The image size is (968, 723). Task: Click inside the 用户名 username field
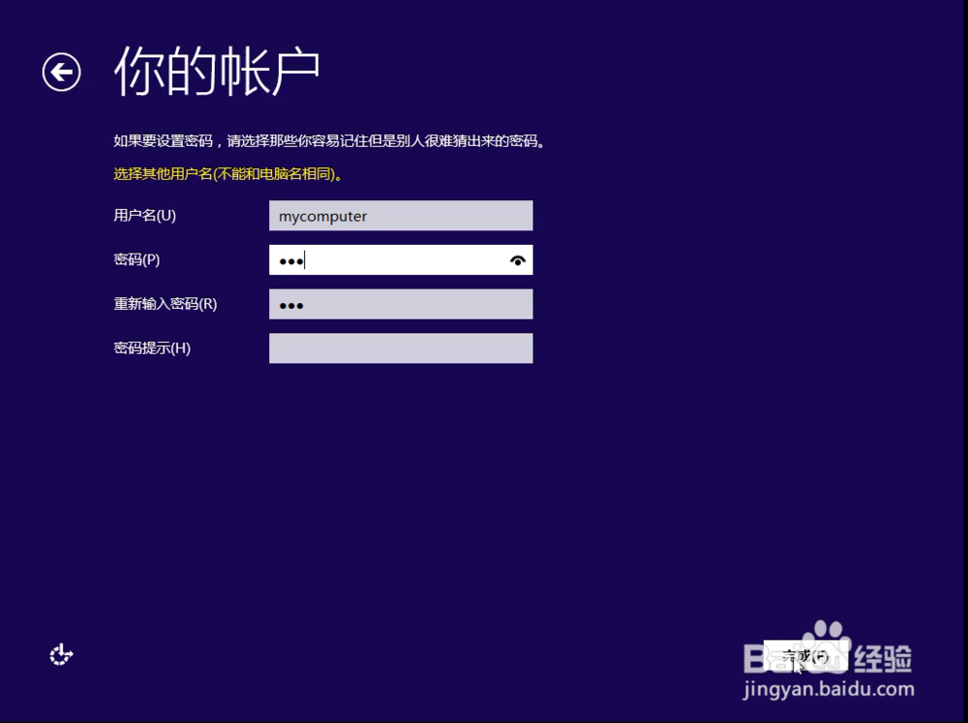click(x=401, y=215)
